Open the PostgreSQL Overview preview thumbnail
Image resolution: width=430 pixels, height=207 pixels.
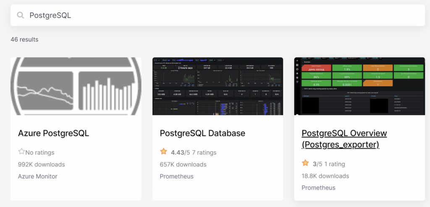[x=359, y=86]
